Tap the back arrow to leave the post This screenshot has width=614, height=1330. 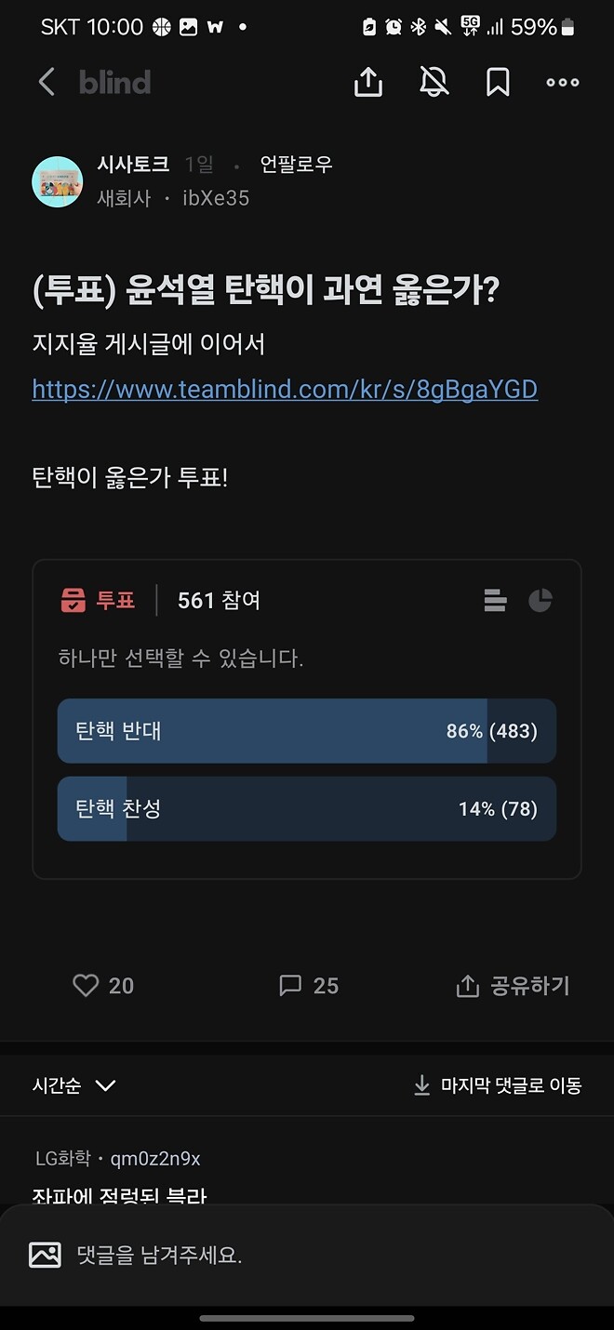(47, 82)
